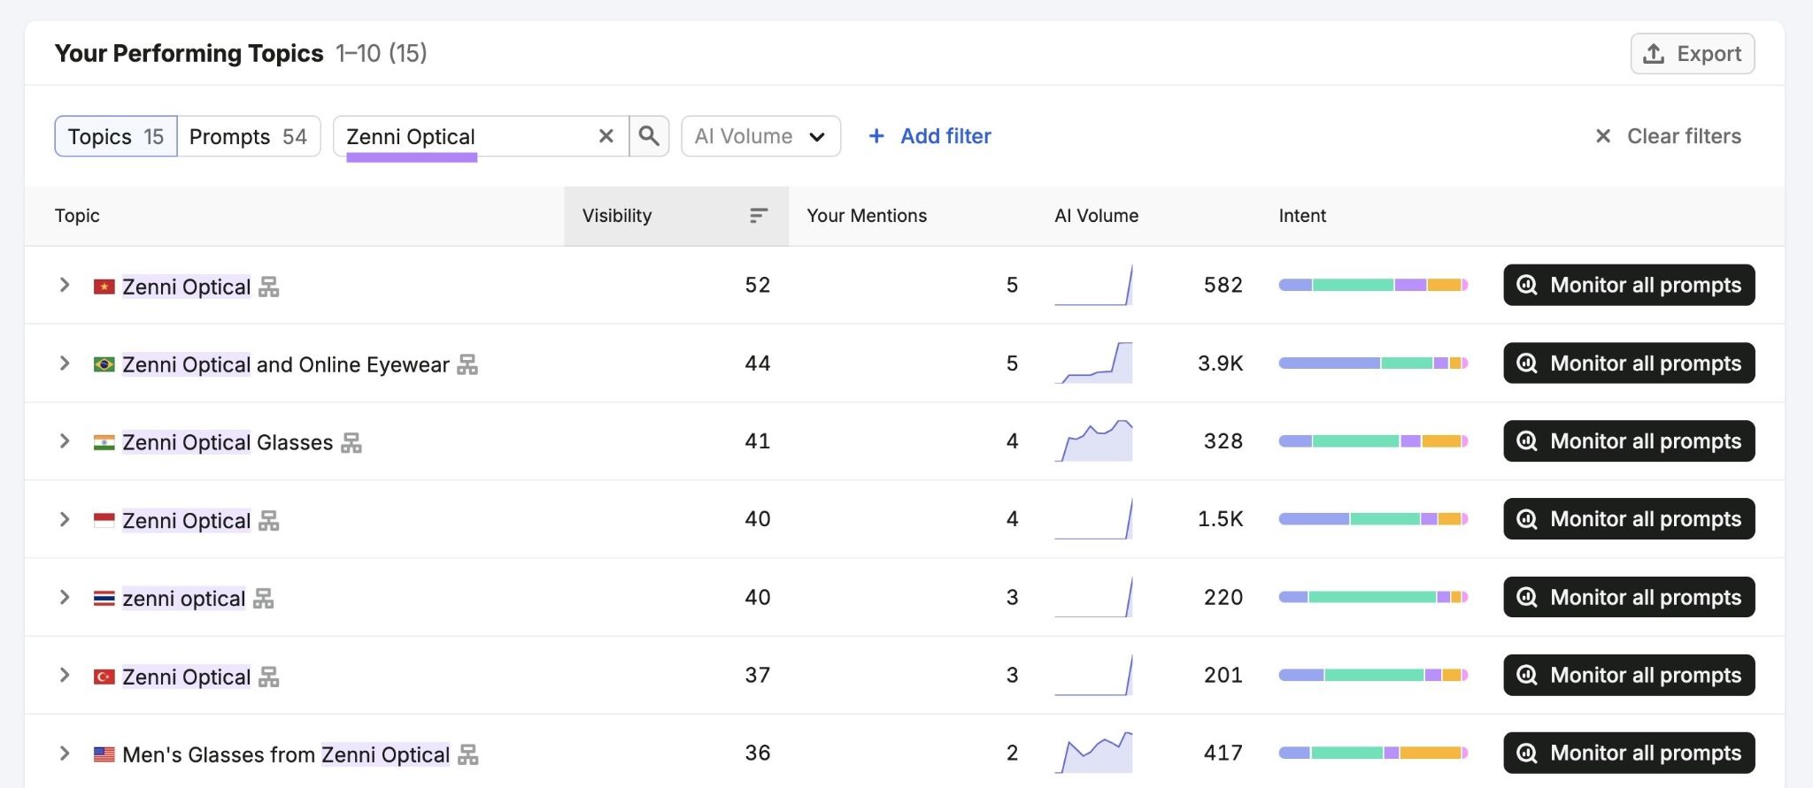
Task: Click the United States flag icon
Action: click(104, 754)
